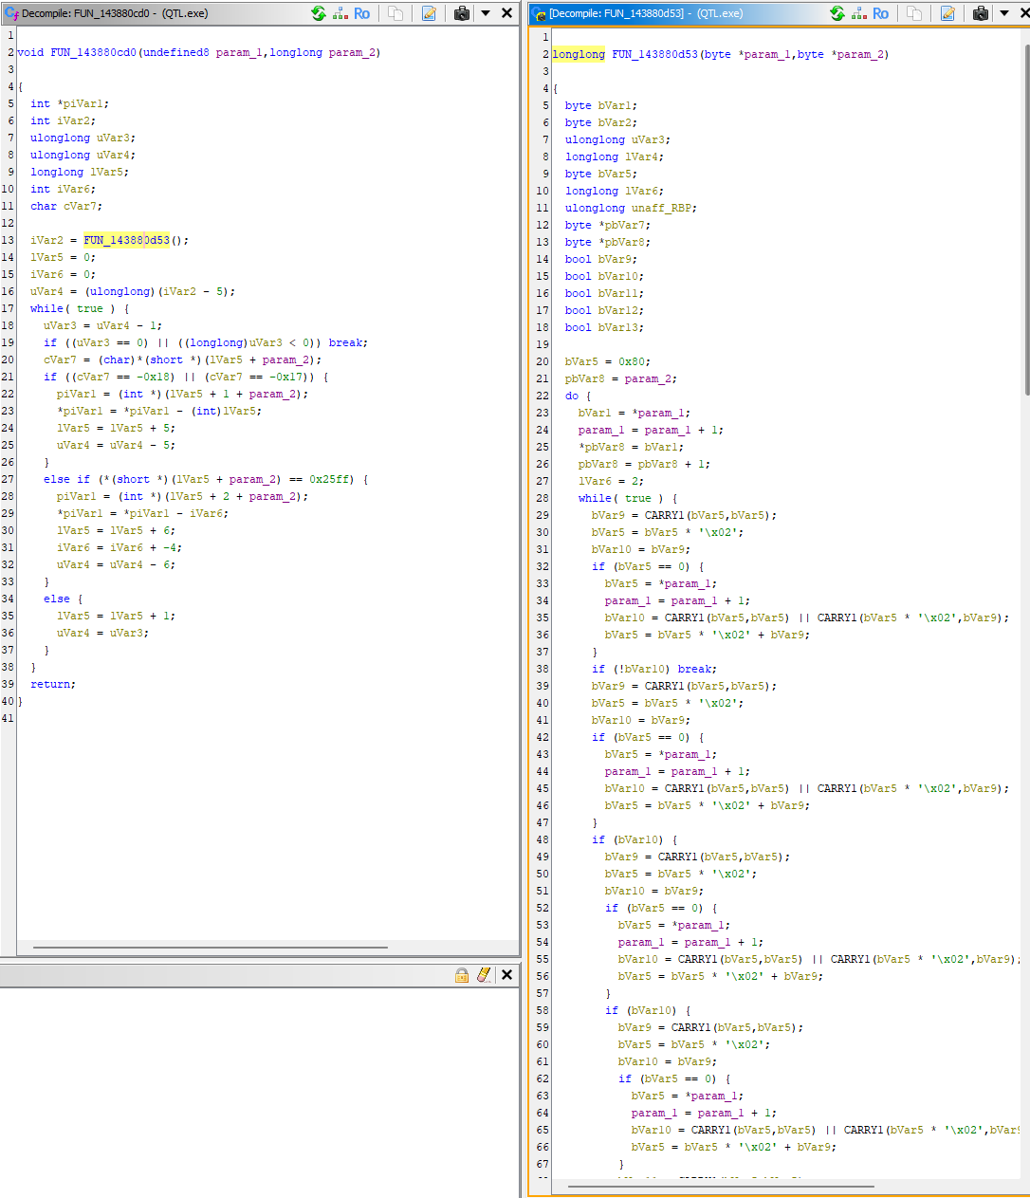
Task: Click FUN_143880cd0 function name in left signature
Action: click(94, 52)
